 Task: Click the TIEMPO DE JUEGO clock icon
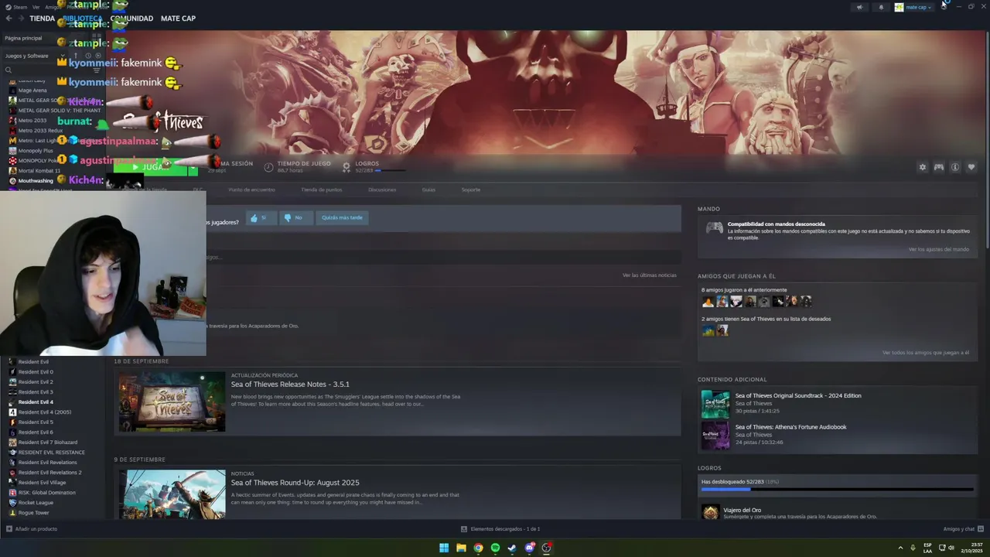(268, 167)
